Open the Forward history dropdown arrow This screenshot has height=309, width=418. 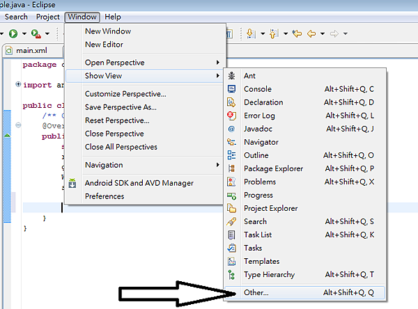coord(346,33)
